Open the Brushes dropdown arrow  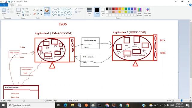pos(47,15)
